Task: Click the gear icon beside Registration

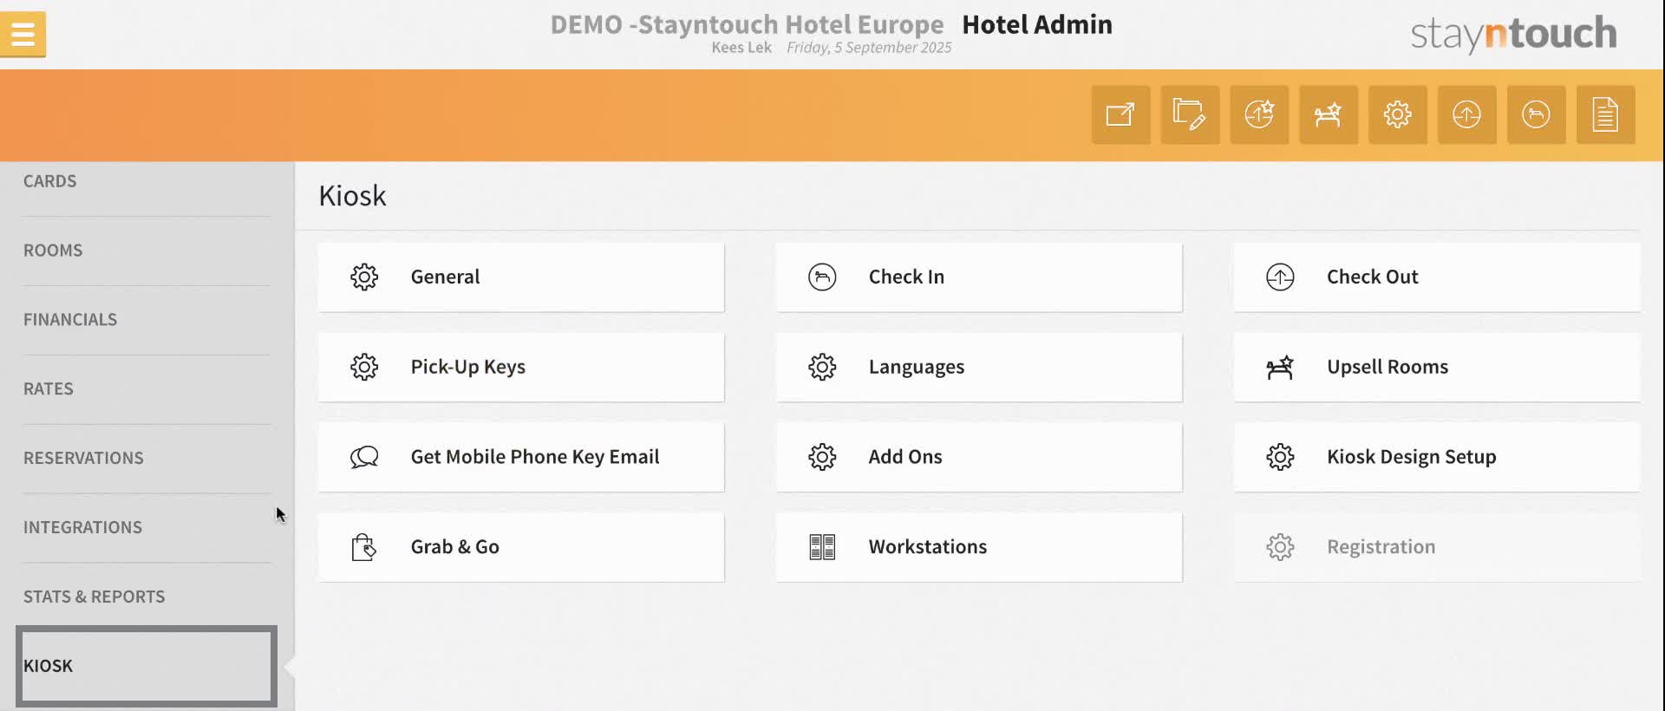Action: click(x=1280, y=547)
